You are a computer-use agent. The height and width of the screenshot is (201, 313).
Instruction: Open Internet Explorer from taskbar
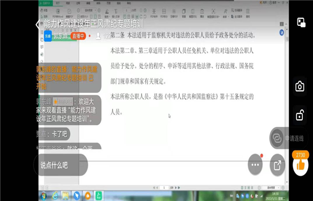[55, 196]
